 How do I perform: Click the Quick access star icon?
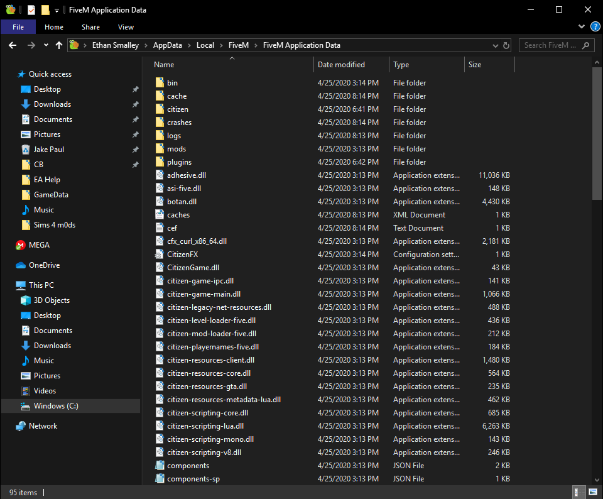tap(21, 74)
